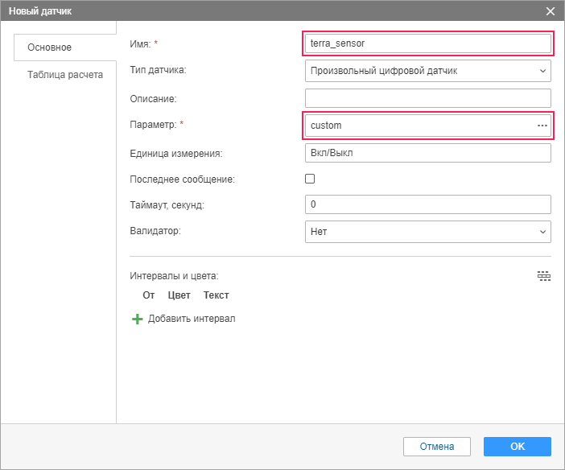
Task: Click into the empty Описание field
Action: tap(428, 98)
